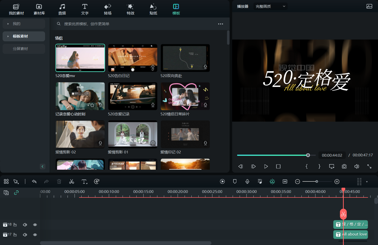Download the 520双向奔赴 template
Screen dimensions: 378x245
[205, 67]
